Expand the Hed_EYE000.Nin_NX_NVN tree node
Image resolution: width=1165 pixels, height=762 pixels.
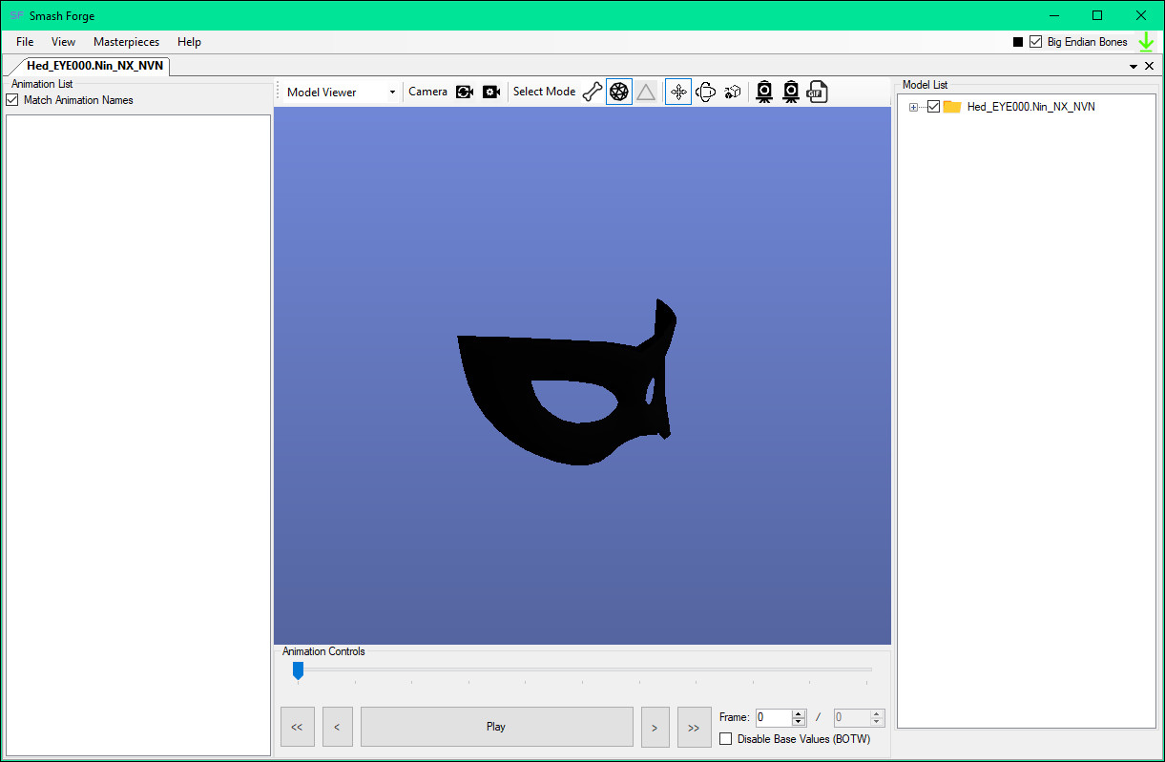tap(913, 106)
